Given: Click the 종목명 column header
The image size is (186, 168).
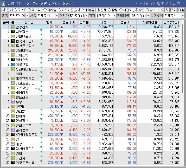Looking at the screenshot, I should point(29,22).
